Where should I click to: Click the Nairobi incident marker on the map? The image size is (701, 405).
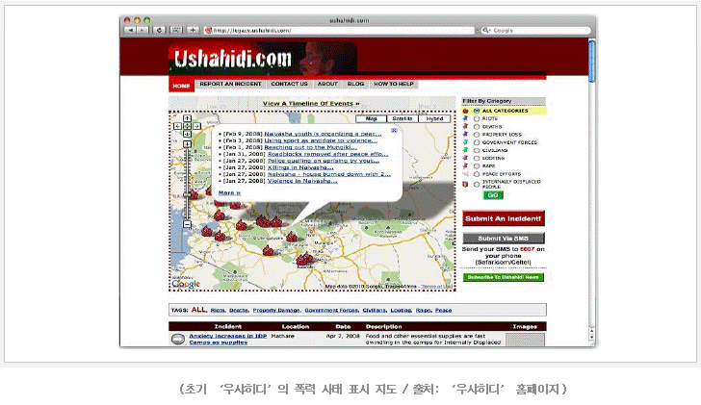coord(305,259)
